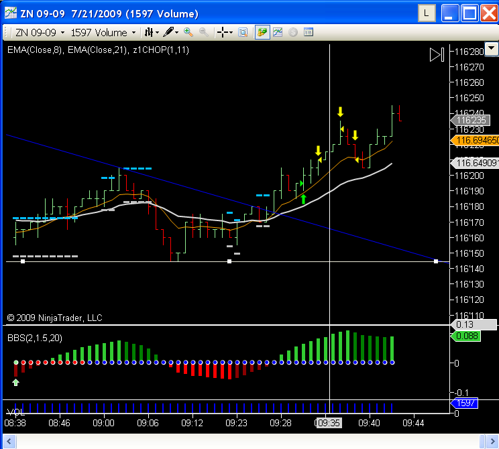Click the greyed zoom out magnifier
499x449 pixels.
point(204,32)
